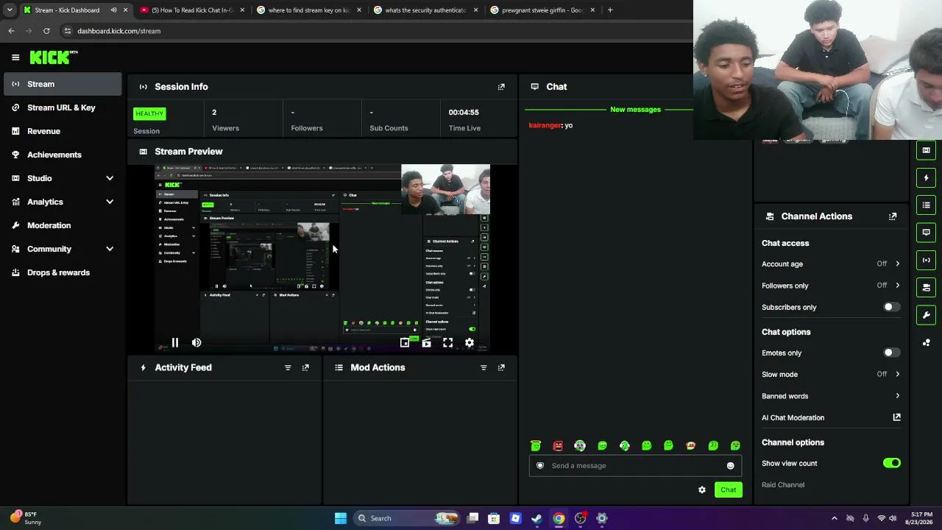Click the green Chat send button

click(x=728, y=490)
